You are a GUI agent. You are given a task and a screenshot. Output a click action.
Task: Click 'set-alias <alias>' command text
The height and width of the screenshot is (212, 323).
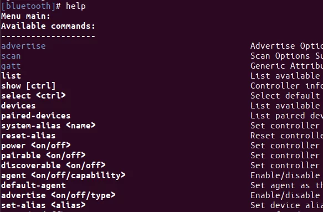[43, 205]
